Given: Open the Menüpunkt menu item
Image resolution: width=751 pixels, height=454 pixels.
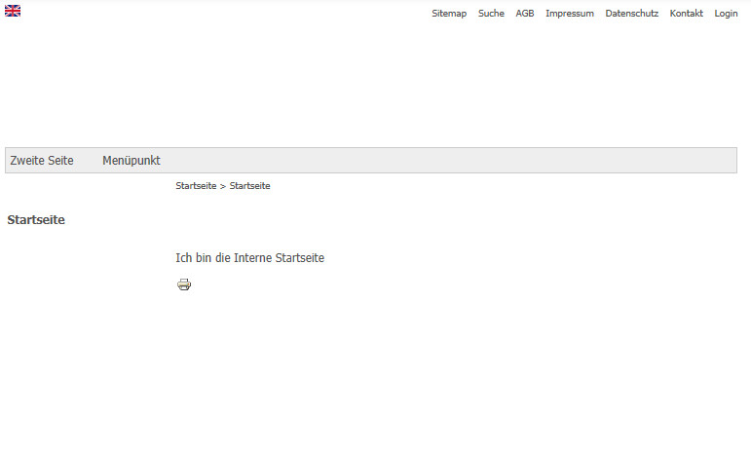Looking at the screenshot, I should [131, 161].
